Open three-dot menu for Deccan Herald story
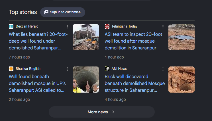Image resolution: width=212 pixels, height=121 pixels. [x=67, y=27]
